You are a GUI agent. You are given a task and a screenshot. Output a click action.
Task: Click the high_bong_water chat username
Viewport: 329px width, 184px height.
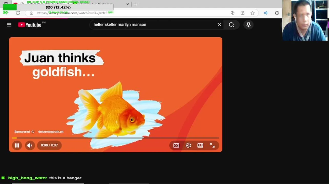[28, 178]
